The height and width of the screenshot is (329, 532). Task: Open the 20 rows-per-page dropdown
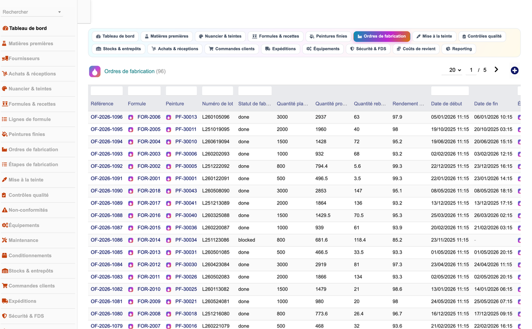[x=453, y=70]
